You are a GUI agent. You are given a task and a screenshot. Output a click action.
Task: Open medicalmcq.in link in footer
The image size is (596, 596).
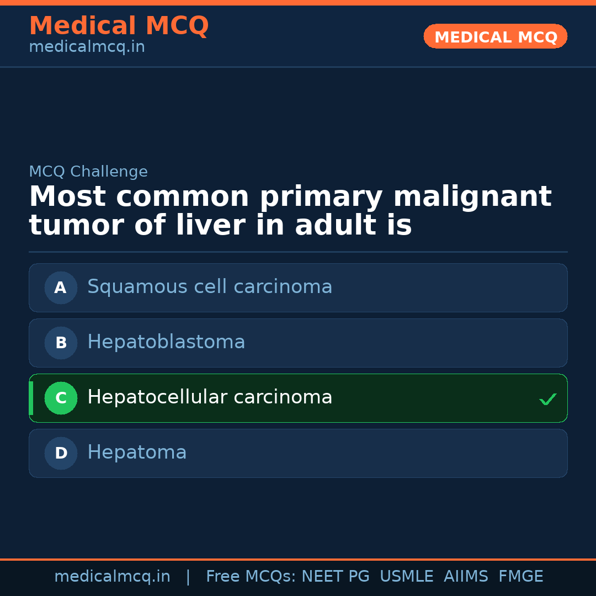pyautogui.click(x=112, y=577)
